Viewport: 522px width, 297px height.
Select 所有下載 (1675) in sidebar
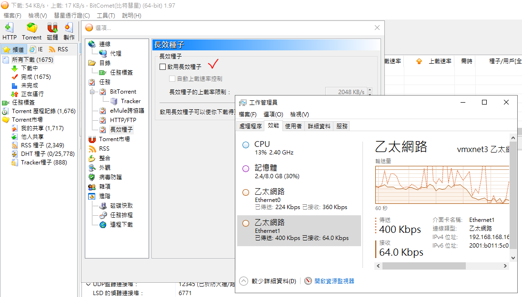[x=32, y=60]
